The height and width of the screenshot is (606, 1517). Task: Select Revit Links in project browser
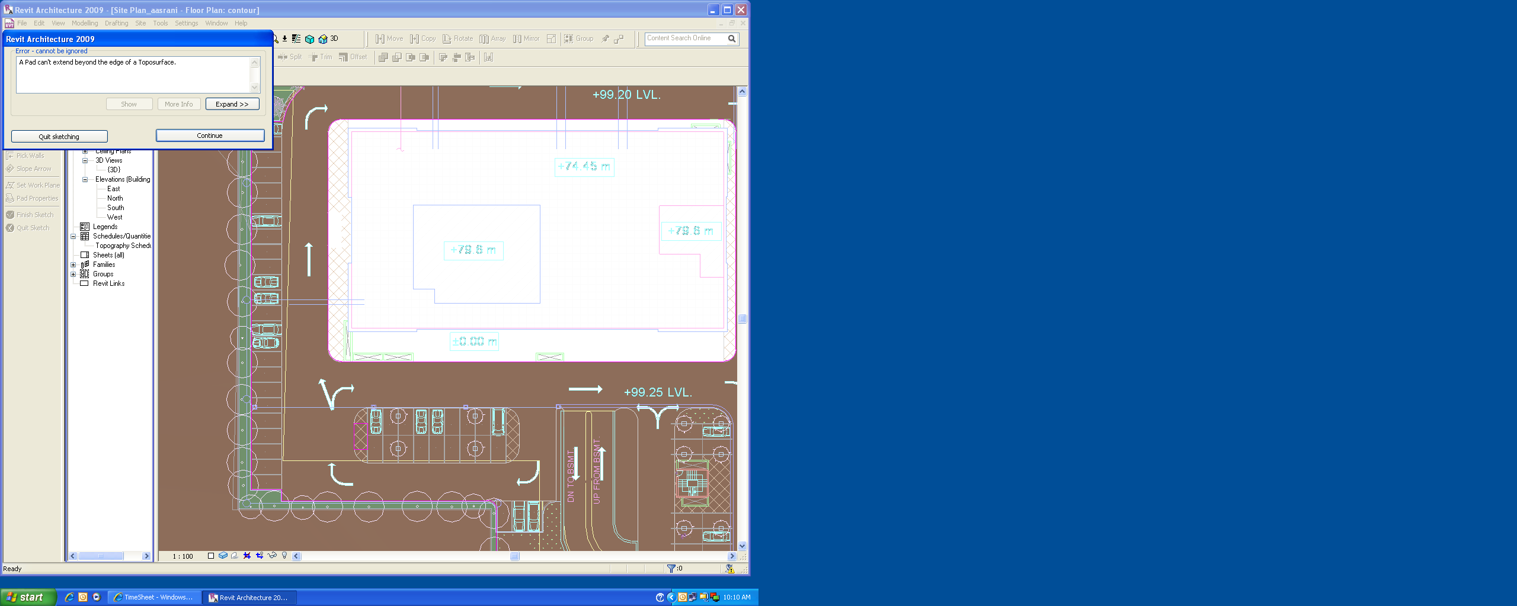pos(108,283)
